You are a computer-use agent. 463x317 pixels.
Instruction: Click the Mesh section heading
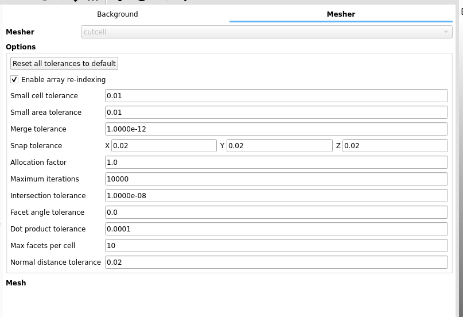tap(16, 283)
